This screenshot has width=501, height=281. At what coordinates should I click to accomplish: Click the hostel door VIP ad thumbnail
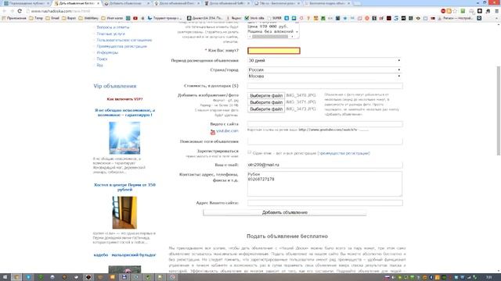(124, 212)
